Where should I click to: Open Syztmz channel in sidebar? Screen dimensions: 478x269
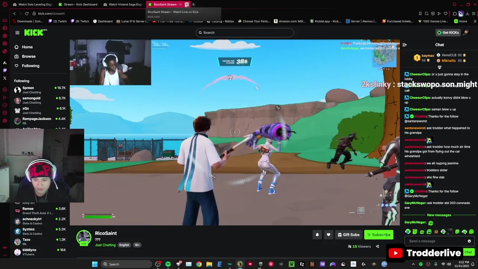point(40,231)
